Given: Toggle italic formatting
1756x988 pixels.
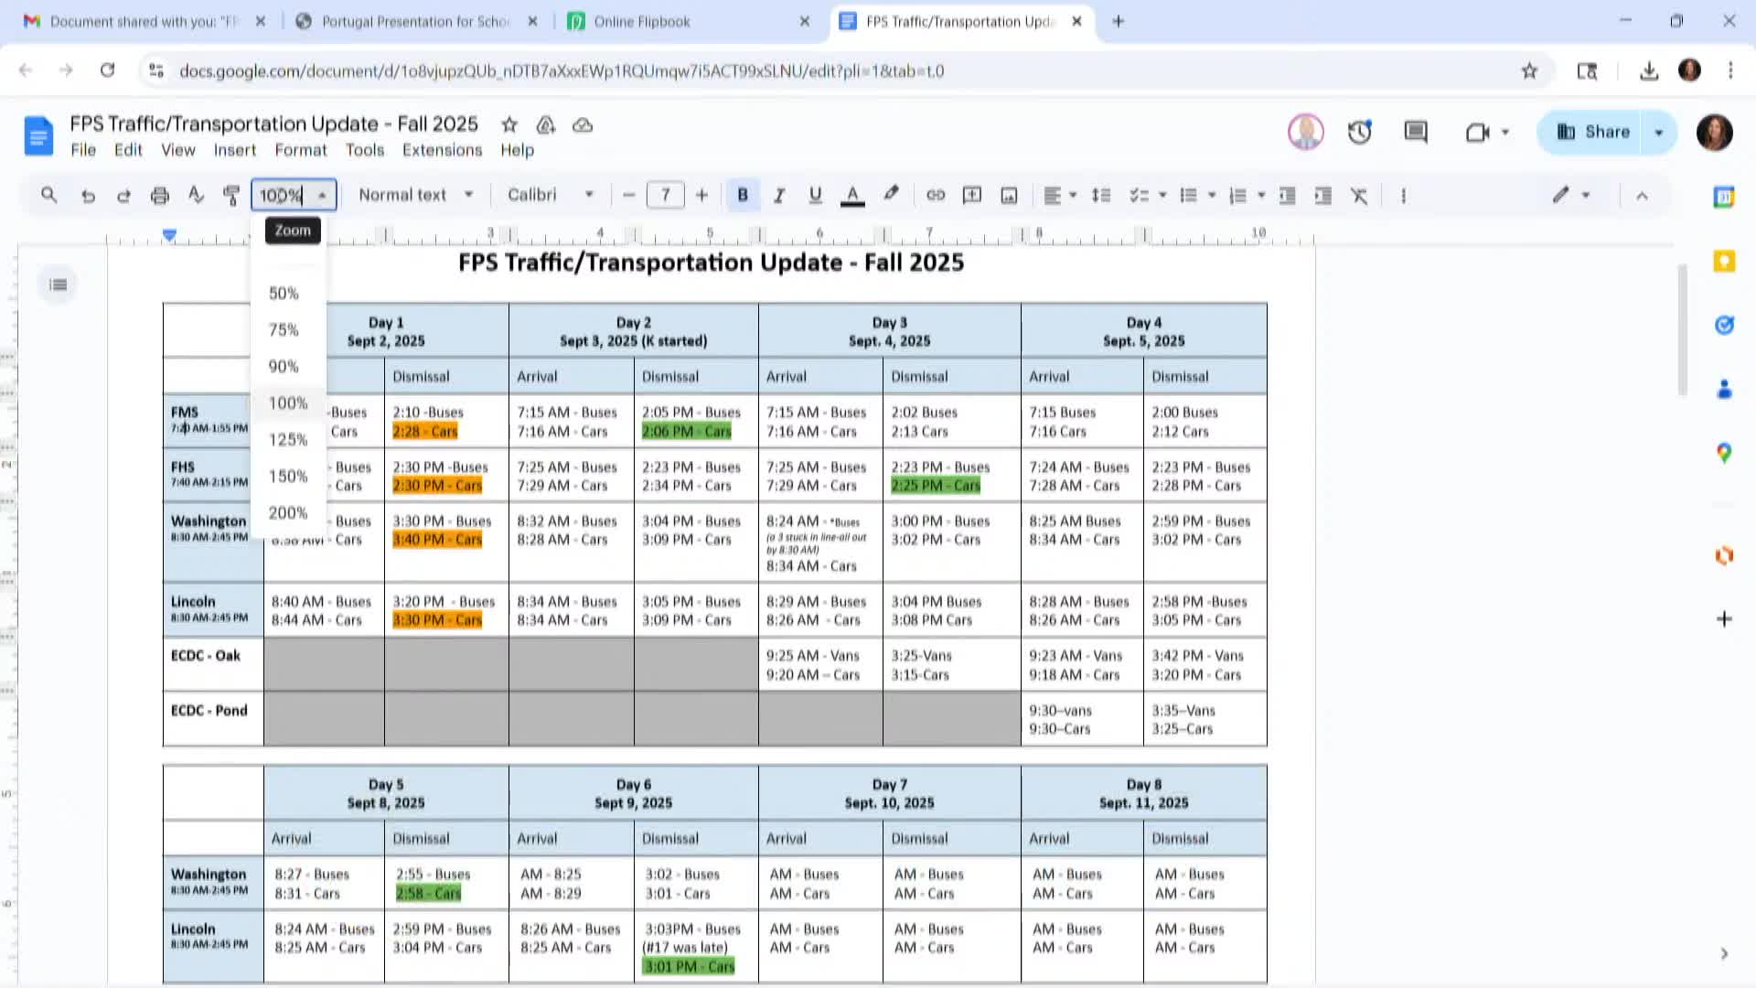Looking at the screenshot, I should [x=779, y=195].
